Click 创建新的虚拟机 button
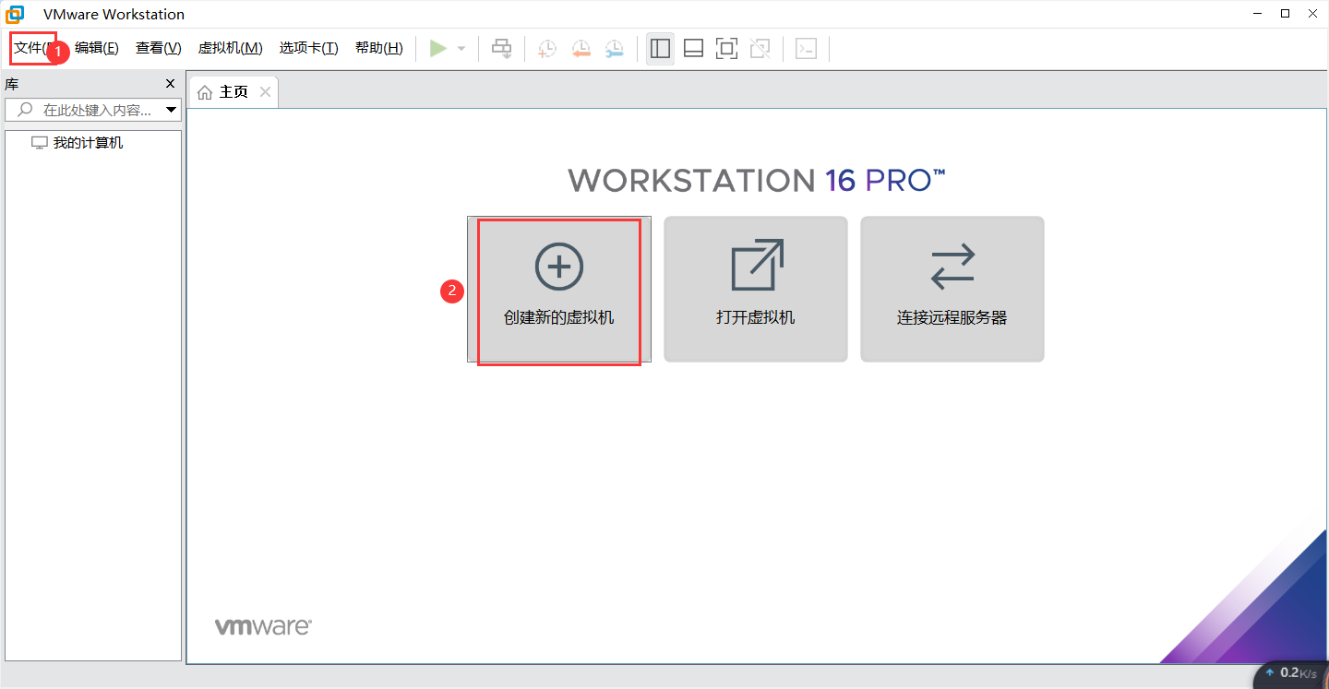 click(x=559, y=289)
